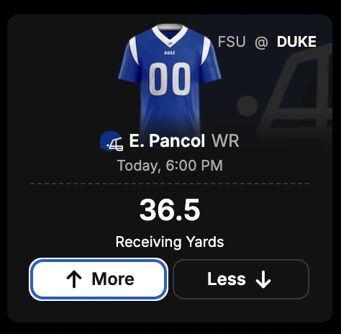
Task: Click the Receiving Yards stat label
Action: coord(170,242)
